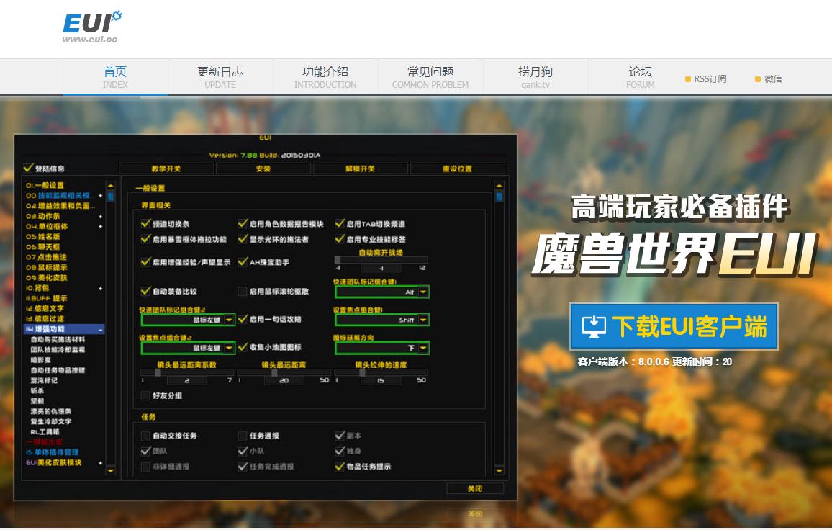This screenshot has height=530, width=832.
Task: Uncheck 频道切换条 checkbox
Action: coord(145,223)
